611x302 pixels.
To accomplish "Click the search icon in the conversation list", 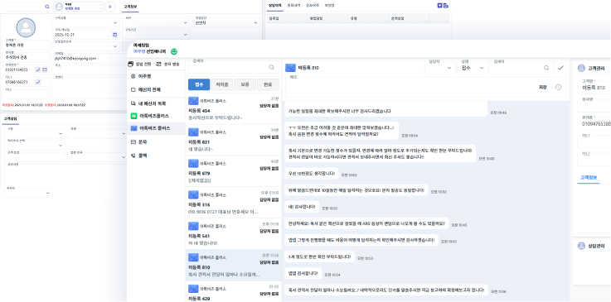I will point(271,67).
